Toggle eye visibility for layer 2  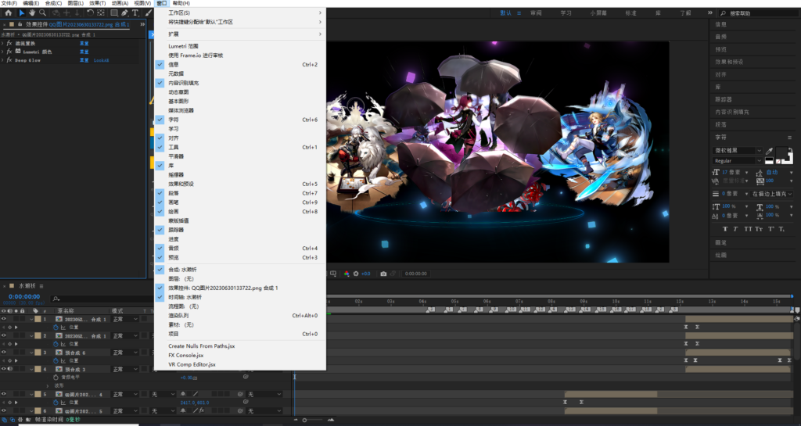[4, 335]
